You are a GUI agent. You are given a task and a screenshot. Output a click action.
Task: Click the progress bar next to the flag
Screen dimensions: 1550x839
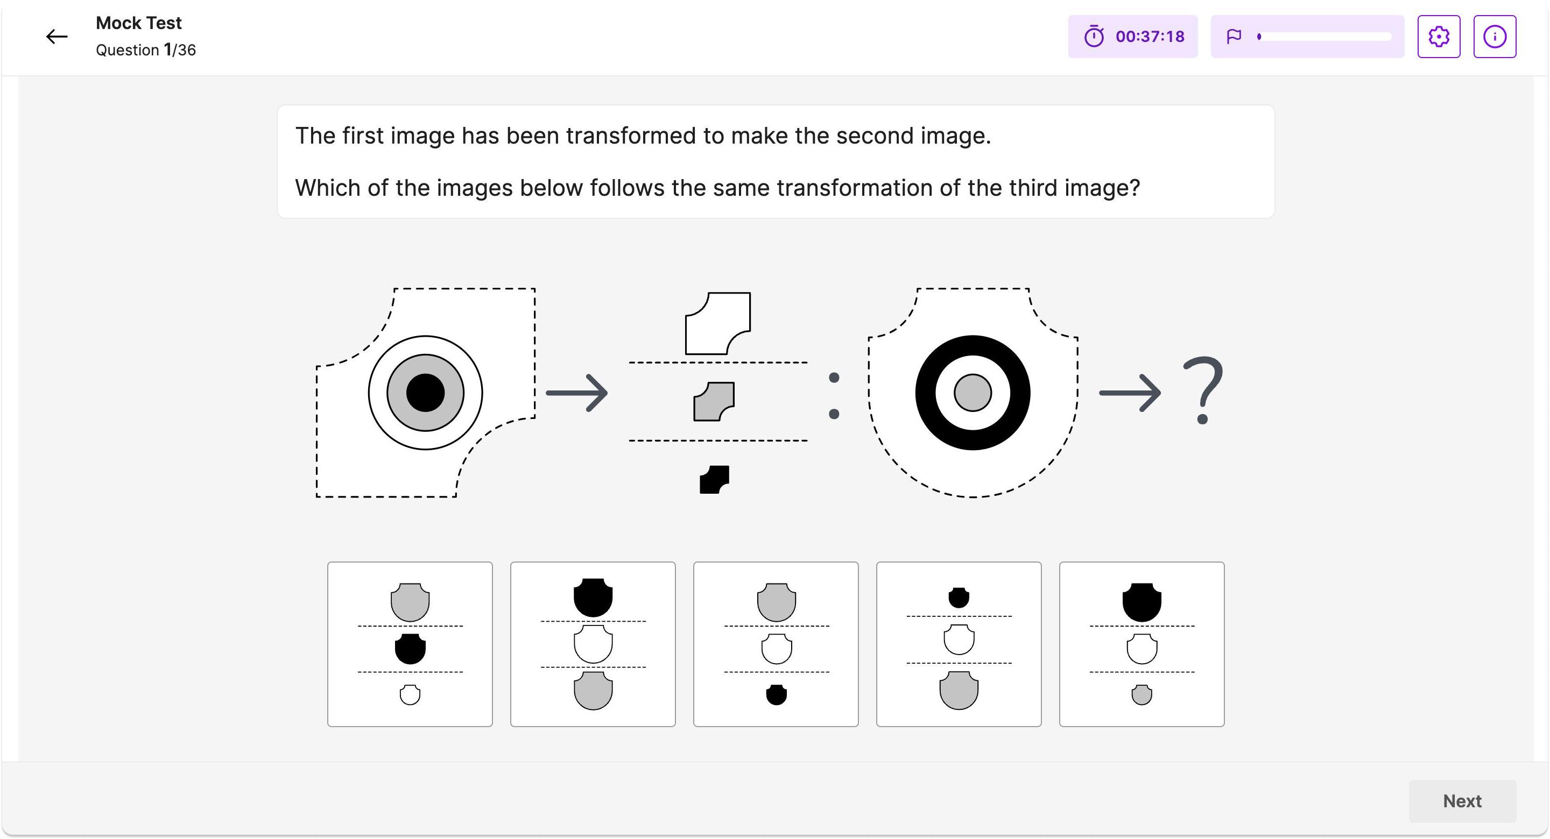pos(1324,36)
